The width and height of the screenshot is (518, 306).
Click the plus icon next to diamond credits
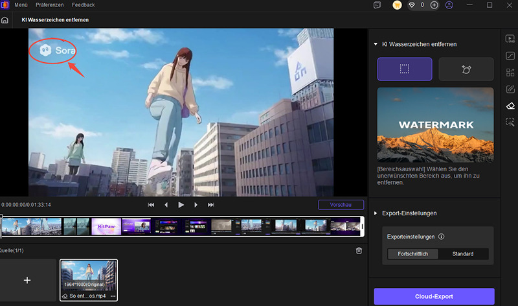click(434, 5)
